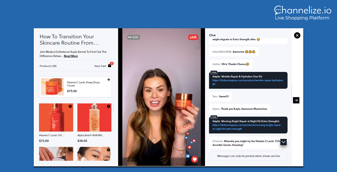Click the chat message input field
The width and height of the screenshot is (337, 172).
pyautogui.click(x=249, y=156)
